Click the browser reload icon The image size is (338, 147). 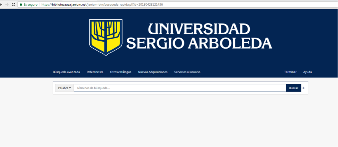tap(13, 4)
